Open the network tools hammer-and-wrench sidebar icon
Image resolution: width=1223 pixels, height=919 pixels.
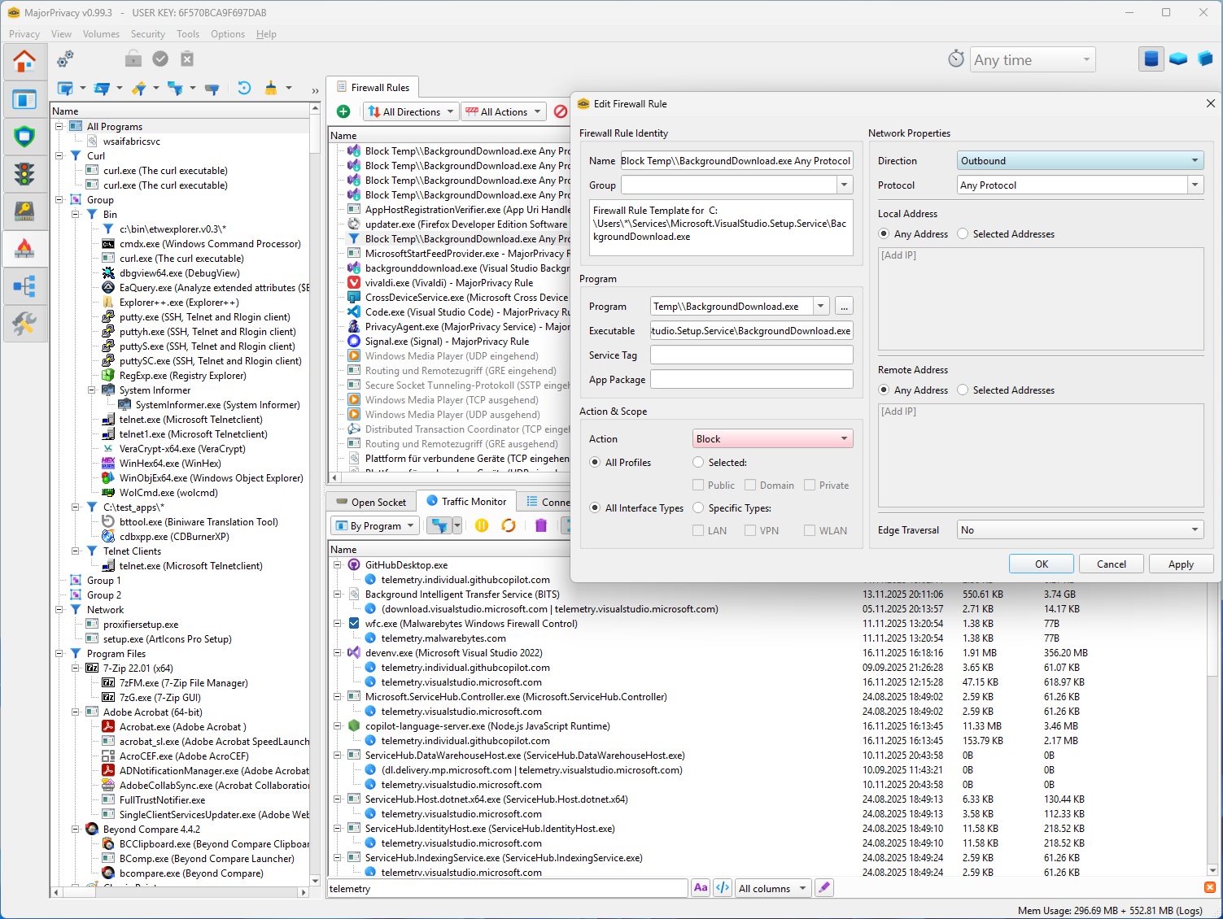click(25, 324)
